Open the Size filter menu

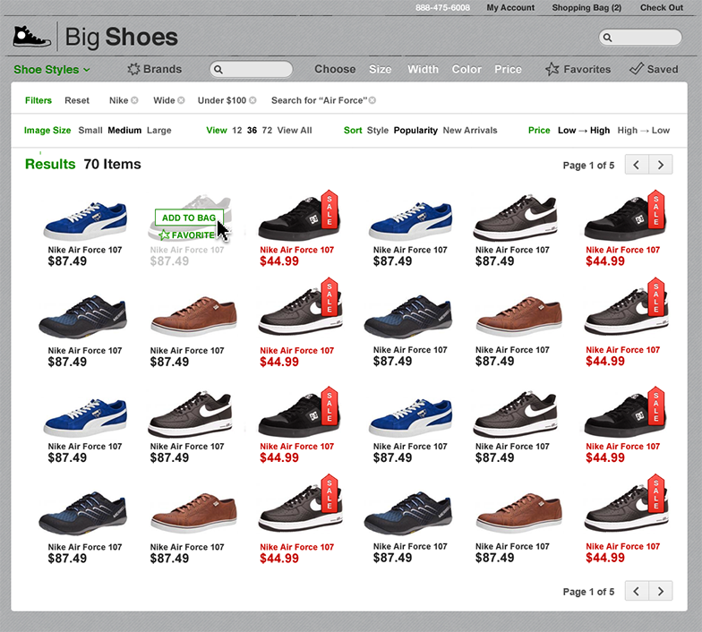[380, 69]
